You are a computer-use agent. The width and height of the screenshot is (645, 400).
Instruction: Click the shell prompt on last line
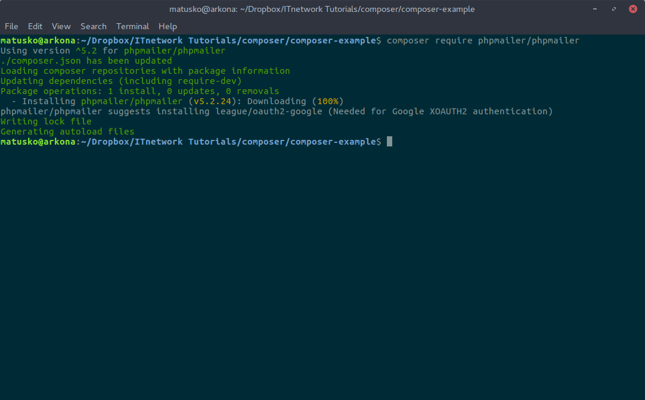click(191, 141)
